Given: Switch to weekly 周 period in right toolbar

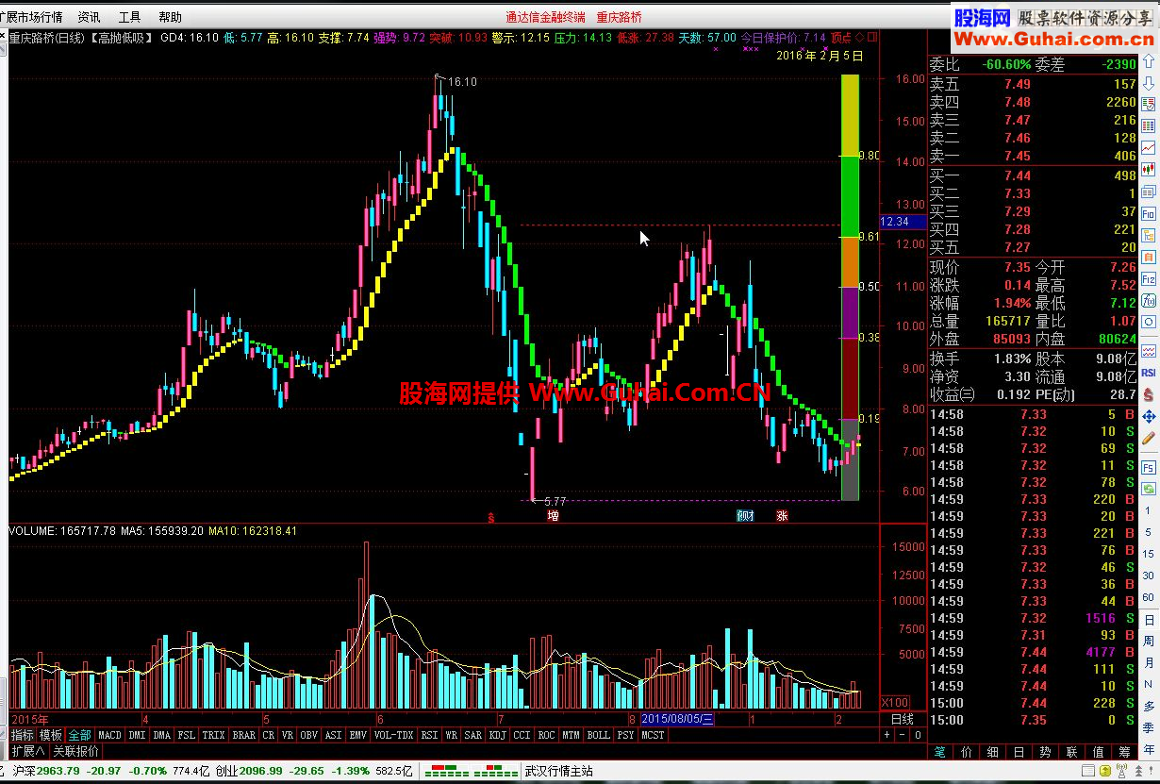Looking at the screenshot, I should point(1149,641).
